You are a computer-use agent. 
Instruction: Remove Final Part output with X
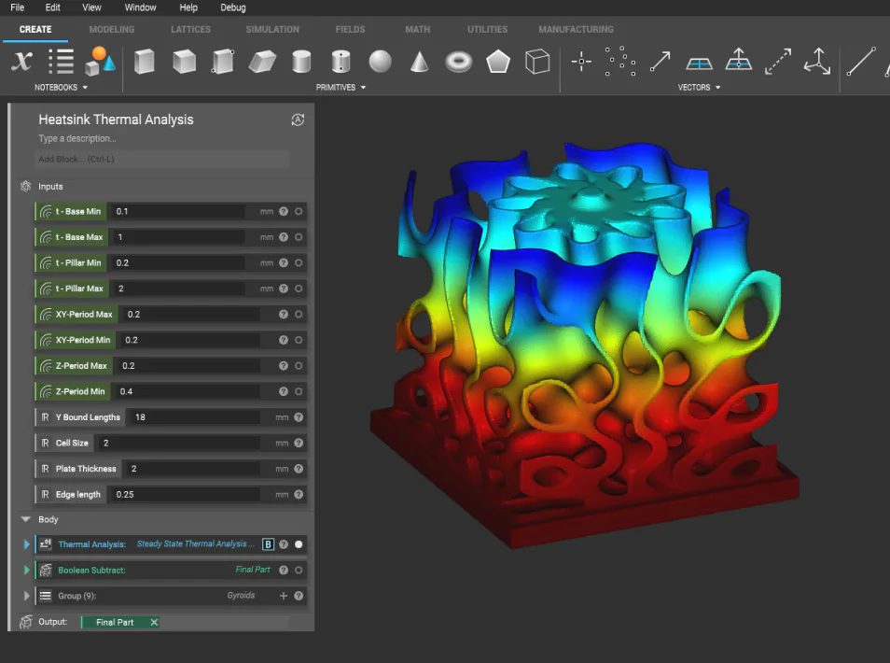tap(154, 622)
